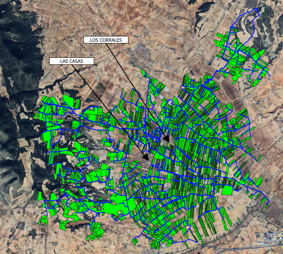The image size is (283, 254).
Task: Select the isolated green parcel cluster at the bottom-left
Action: click(95, 232)
